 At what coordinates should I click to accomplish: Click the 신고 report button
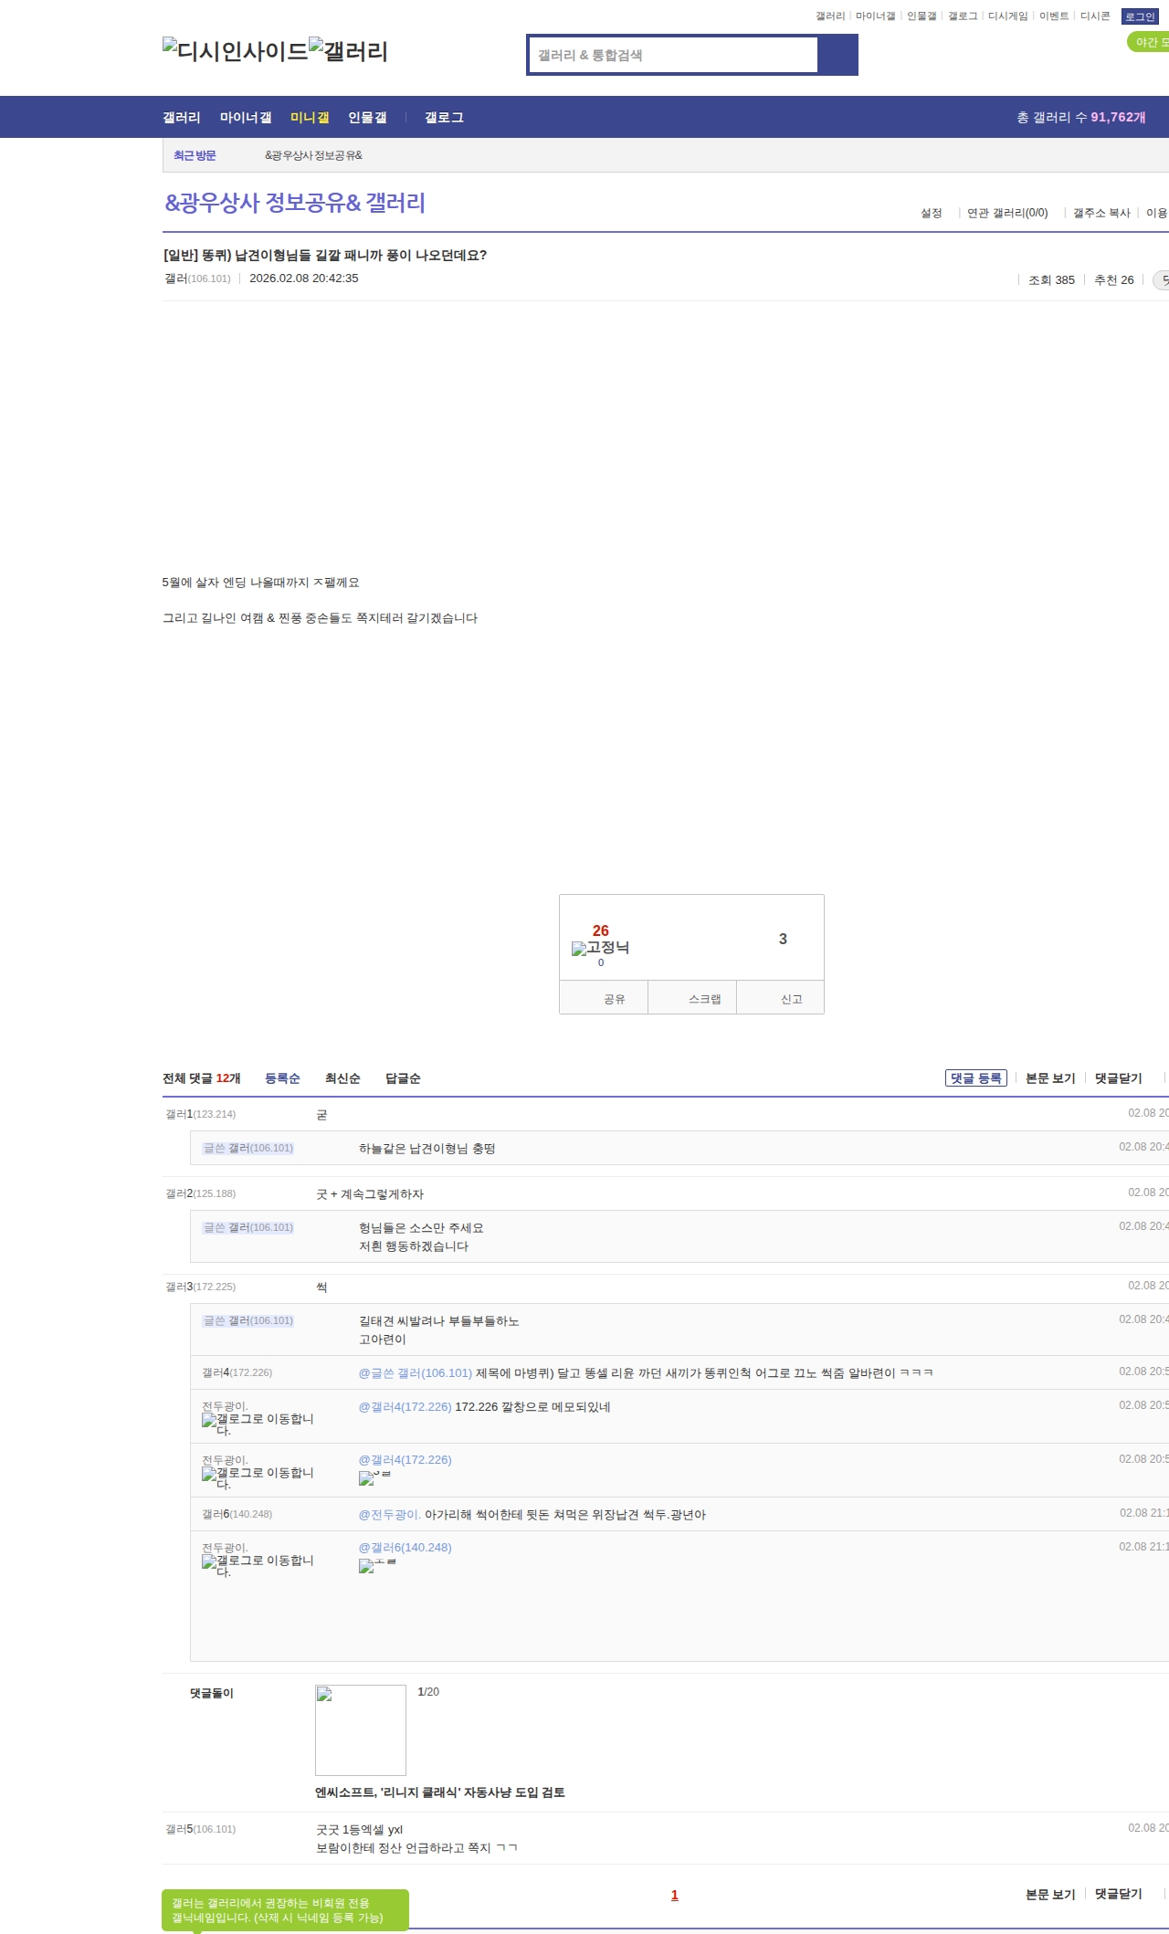pyautogui.click(x=791, y=999)
